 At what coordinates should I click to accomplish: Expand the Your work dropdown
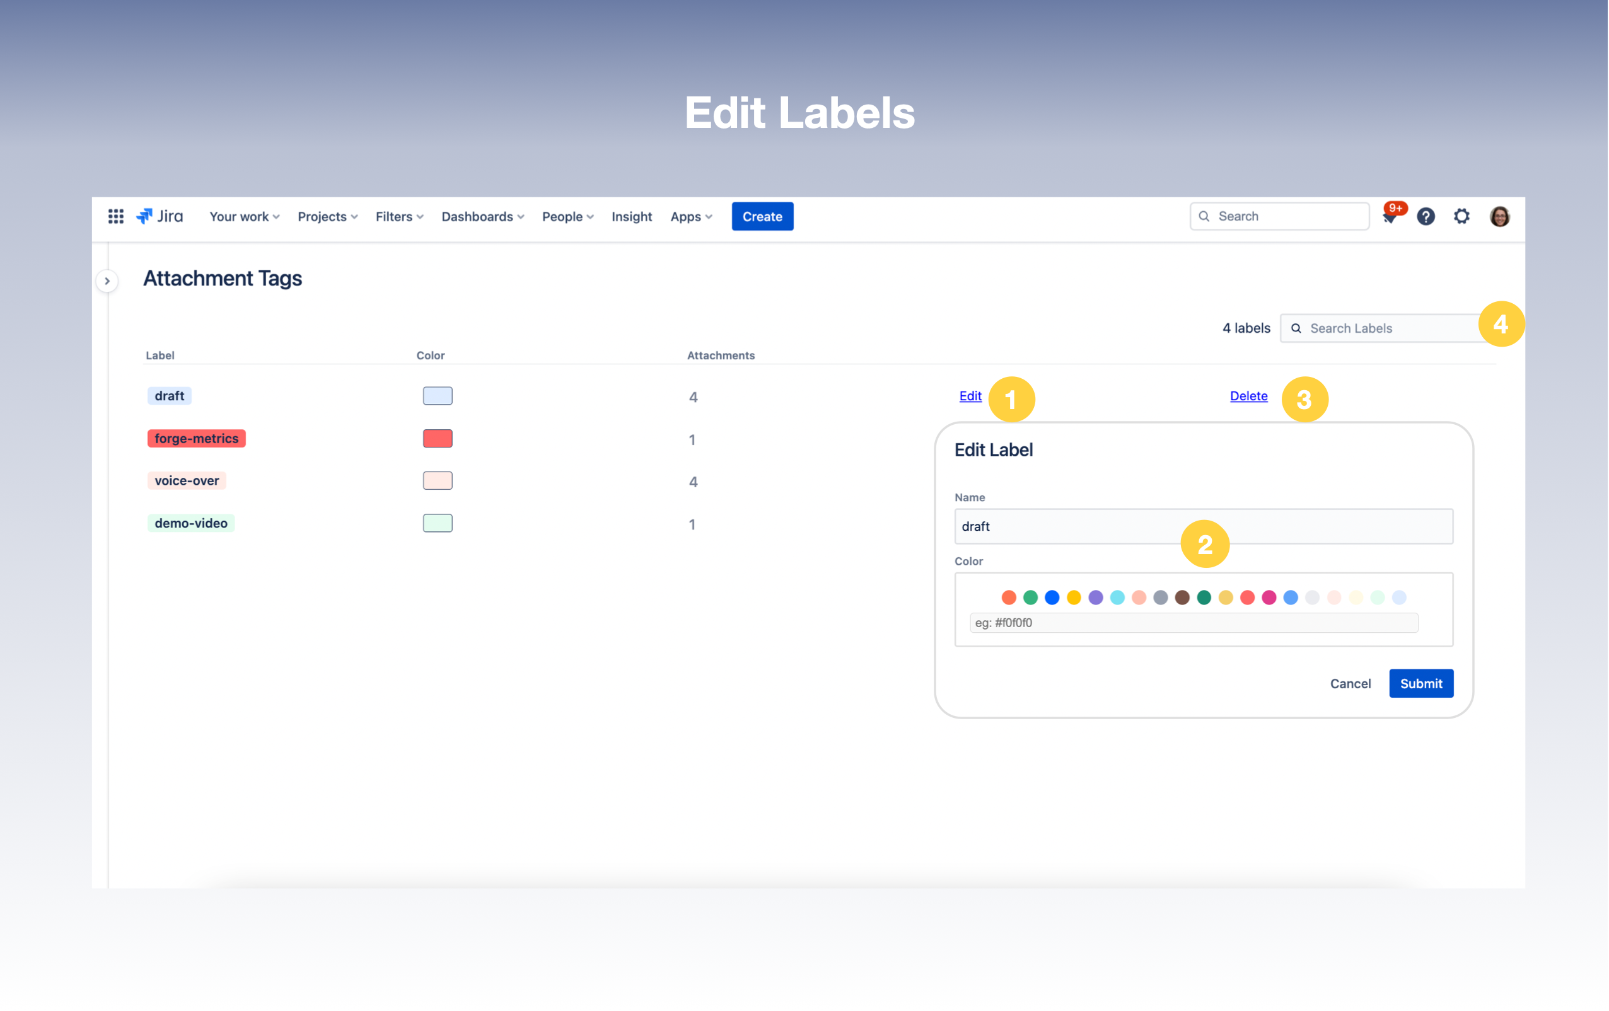244,216
